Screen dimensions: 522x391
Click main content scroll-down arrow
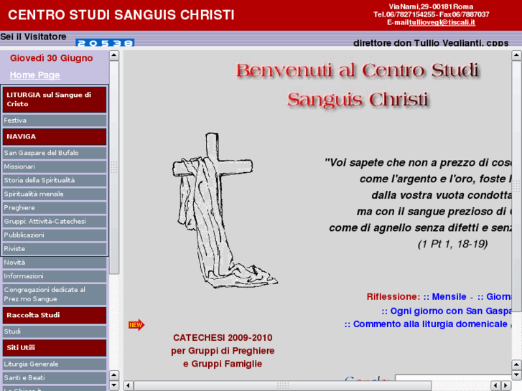click(x=517, y=375)
